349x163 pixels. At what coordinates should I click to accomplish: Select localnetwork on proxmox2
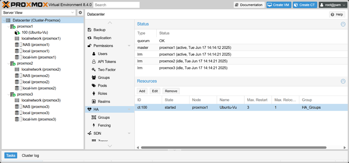pyautogui.click(x=40, y=69)
